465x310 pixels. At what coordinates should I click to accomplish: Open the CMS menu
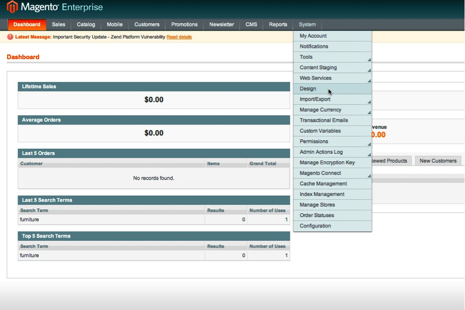(x=251, y=25)
